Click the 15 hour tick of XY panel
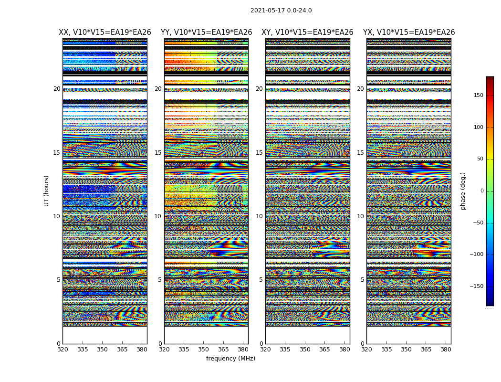This screenshot has width=501, height=382. (x=260, y=152)
